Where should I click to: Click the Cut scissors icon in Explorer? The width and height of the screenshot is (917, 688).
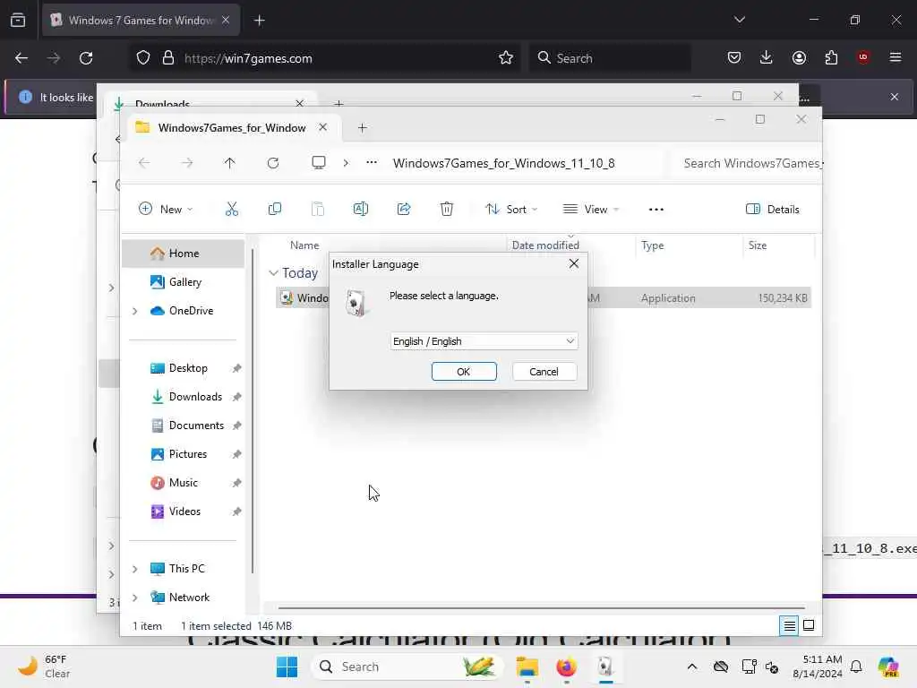pos(232,209)
